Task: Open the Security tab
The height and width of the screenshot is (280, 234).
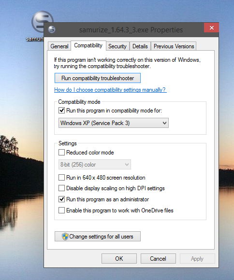Action: pos(117,46)
